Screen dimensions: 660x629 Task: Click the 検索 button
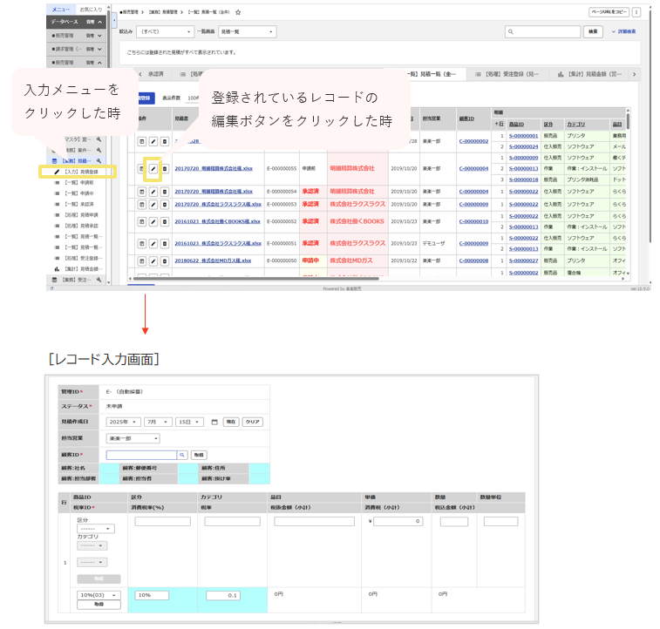[x=593, y=31]
